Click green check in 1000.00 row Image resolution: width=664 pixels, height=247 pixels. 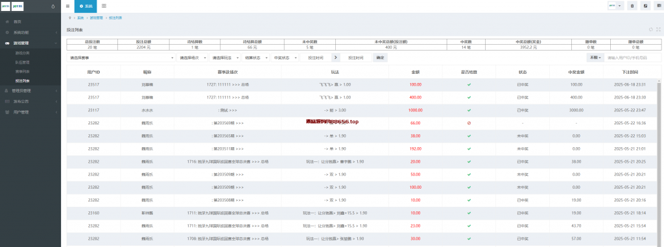pos(469,110)
